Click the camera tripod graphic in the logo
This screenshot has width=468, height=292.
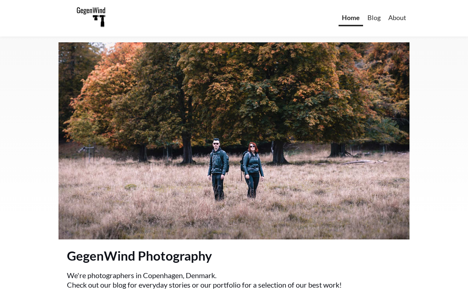pos(99,21)
